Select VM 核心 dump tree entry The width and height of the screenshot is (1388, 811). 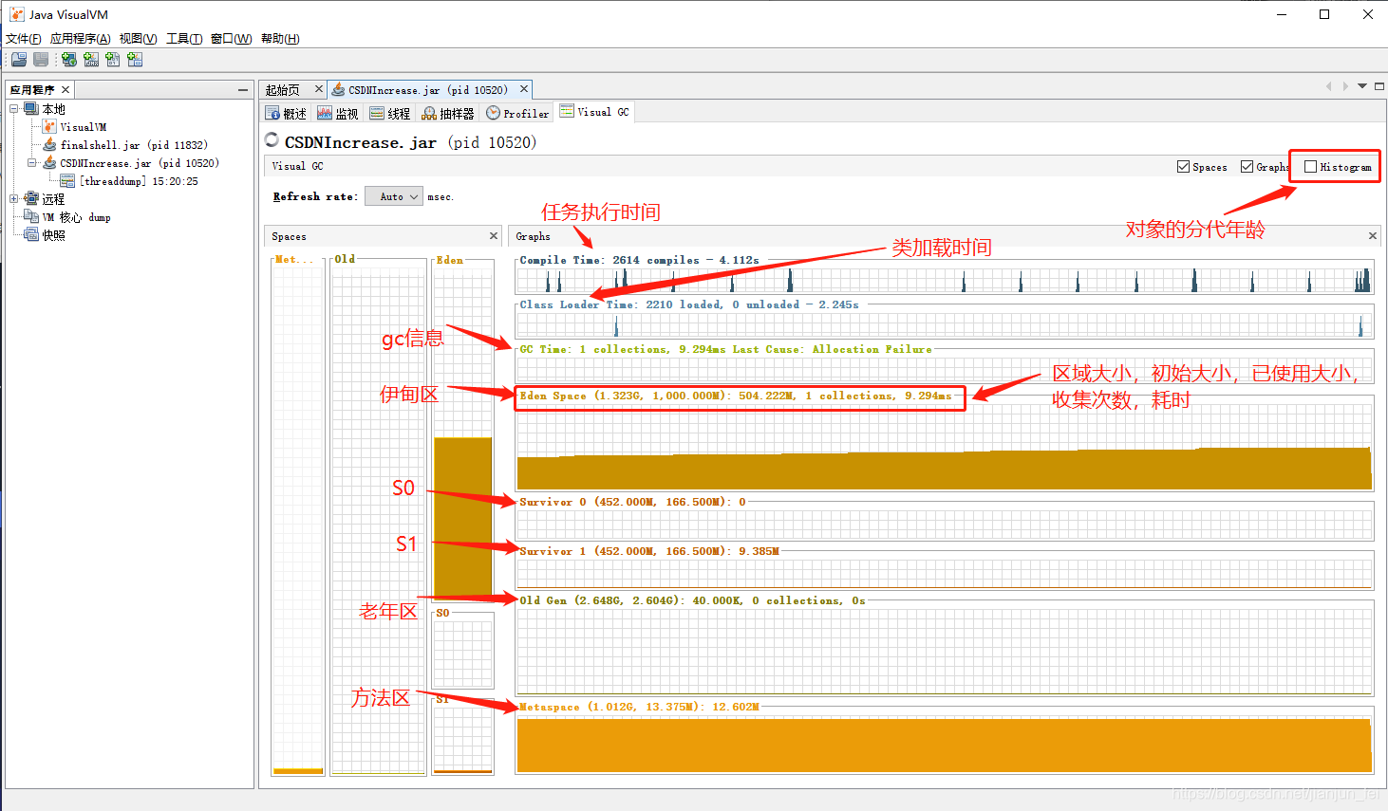tap(77, 217)
